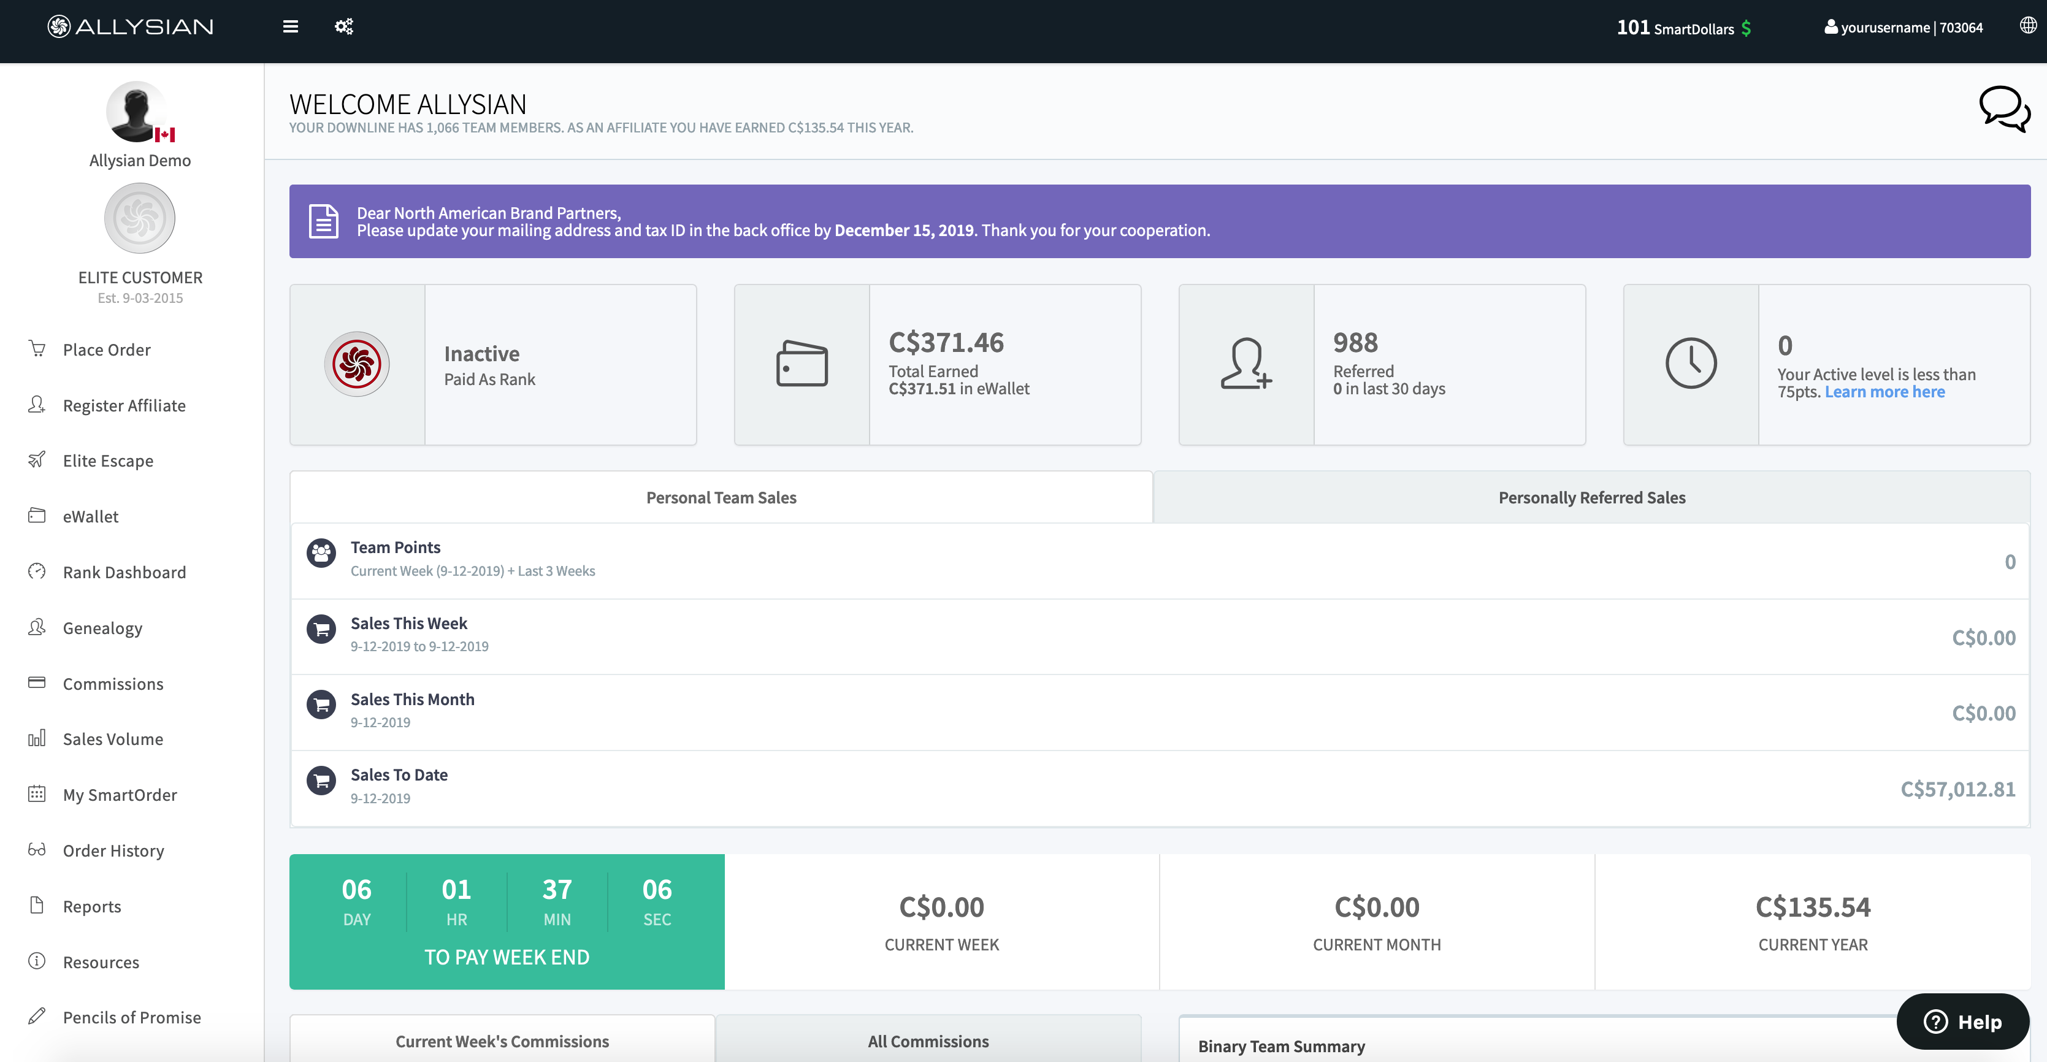Click the Allysian logo in header
The width and height of the screenshot is (2047, 1062).
coord(131,27)
